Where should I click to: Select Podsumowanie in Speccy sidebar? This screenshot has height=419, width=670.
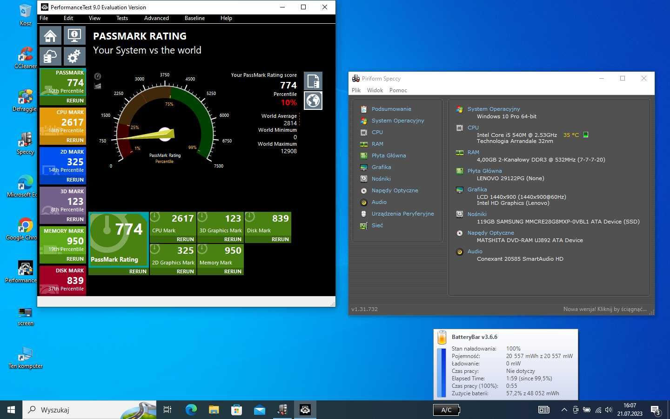tap(391, 109)
